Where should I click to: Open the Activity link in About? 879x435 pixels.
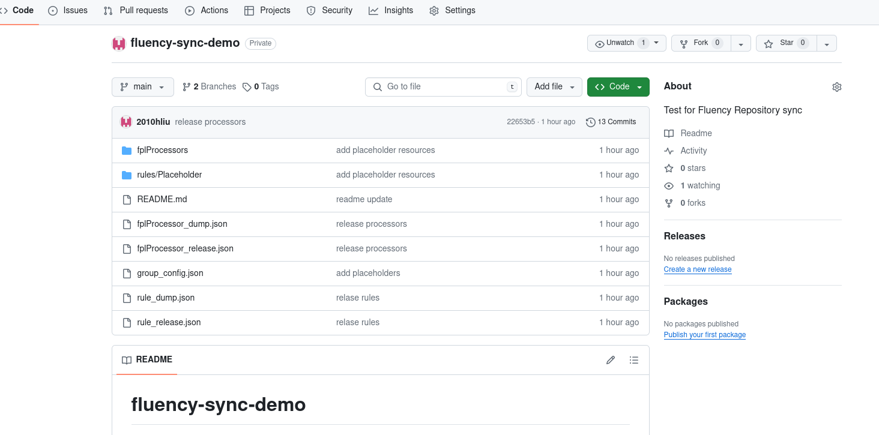tap(686, 151)
